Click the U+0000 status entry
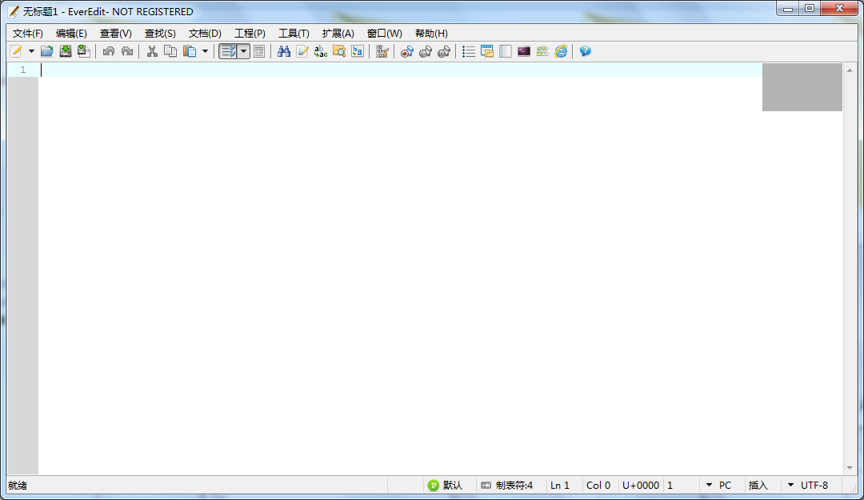 [x=641, y=485]
